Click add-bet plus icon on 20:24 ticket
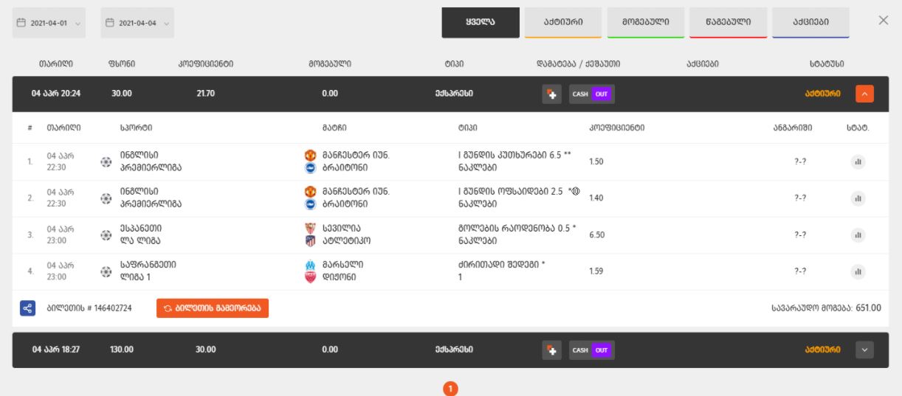 [x=551, y=94]
